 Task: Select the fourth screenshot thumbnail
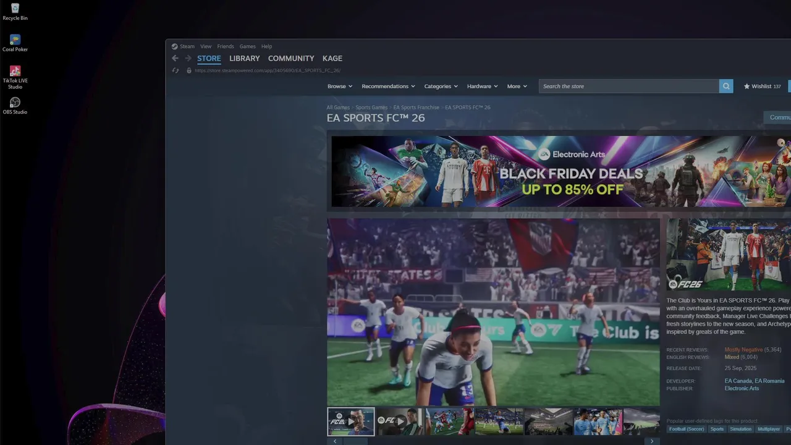point(499,422)
